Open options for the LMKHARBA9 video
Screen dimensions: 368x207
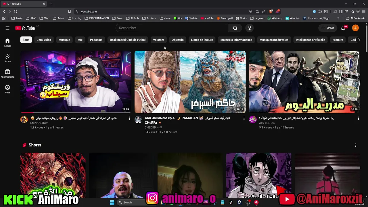pyautogui.click(x=129, y=118)
